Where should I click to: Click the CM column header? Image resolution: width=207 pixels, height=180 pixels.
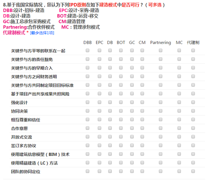click(x=142, y=42)
